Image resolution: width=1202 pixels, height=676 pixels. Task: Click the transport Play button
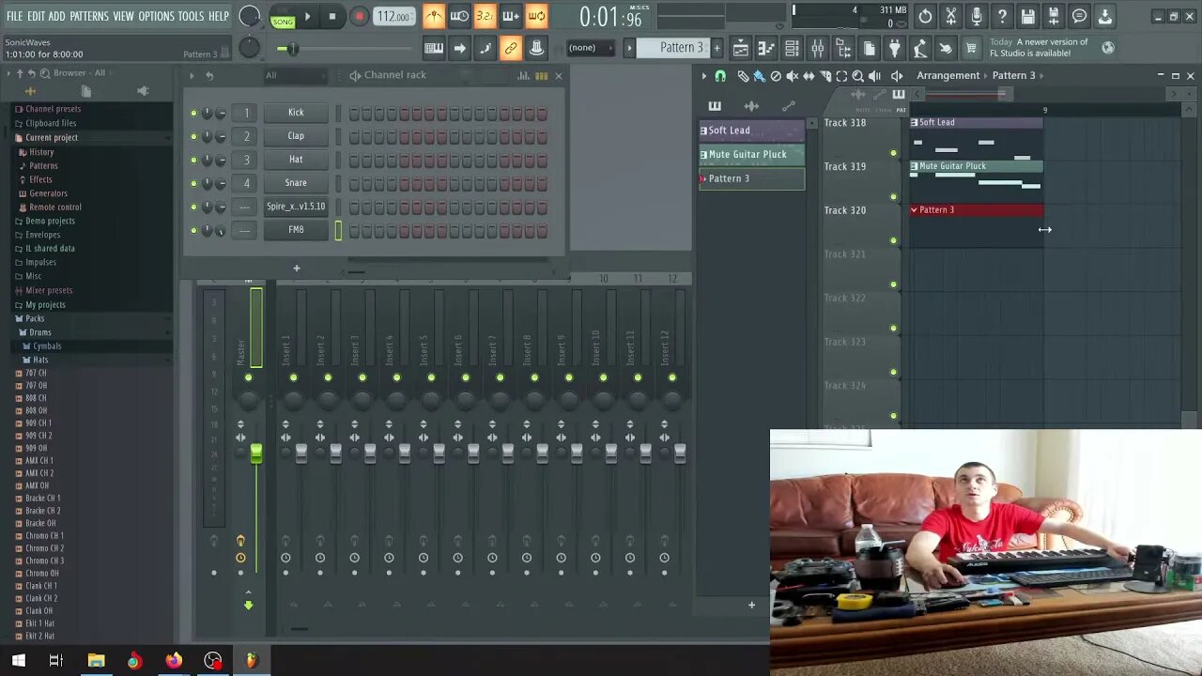tap(307, 16)
